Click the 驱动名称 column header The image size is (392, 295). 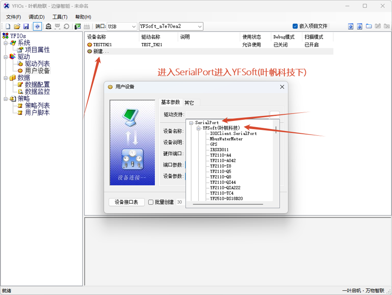151,37
